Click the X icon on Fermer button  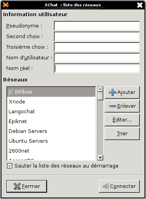tap(17, 186)
